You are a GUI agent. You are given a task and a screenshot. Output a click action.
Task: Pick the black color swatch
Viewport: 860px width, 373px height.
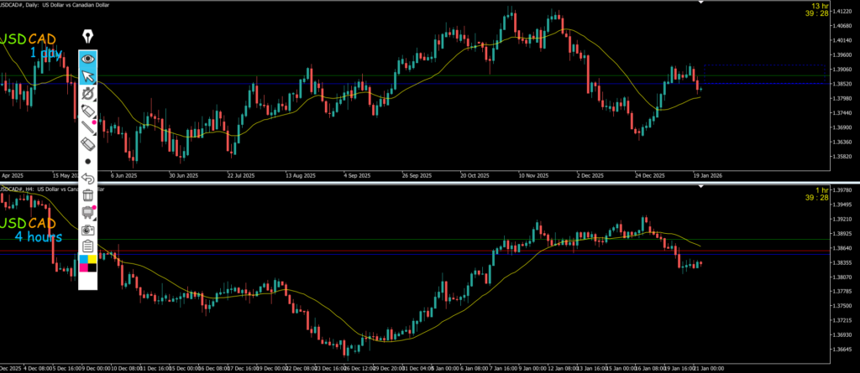92,267
